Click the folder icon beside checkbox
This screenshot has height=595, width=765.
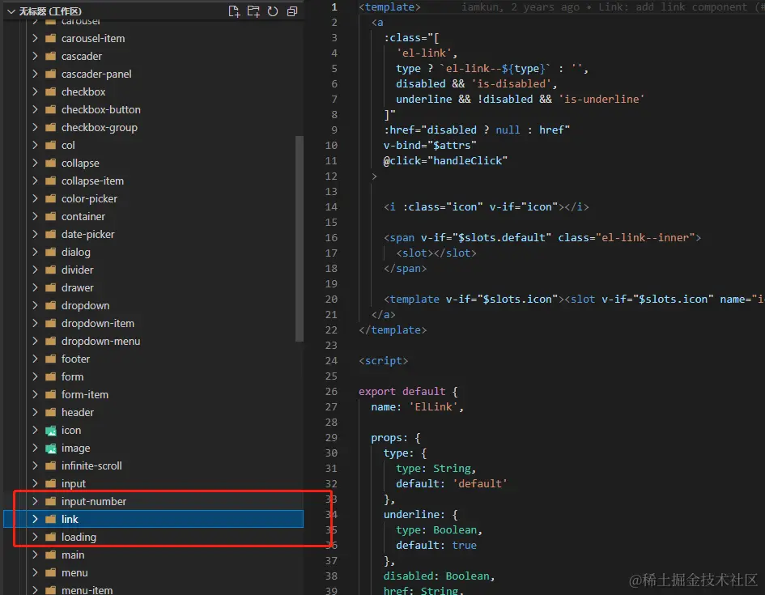tap(51, 91)
